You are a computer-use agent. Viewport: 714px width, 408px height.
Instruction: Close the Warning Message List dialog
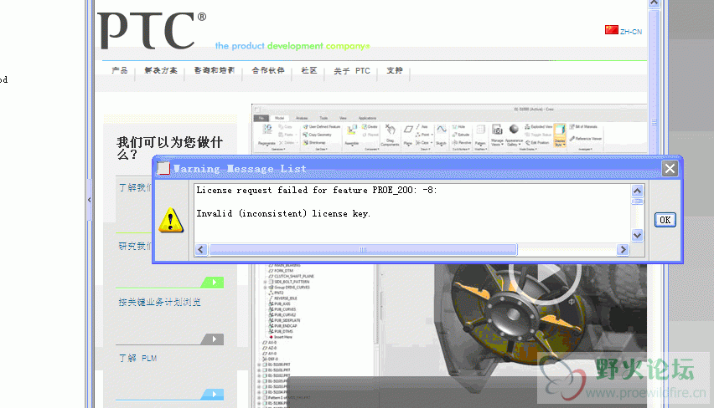pos(670,169)
